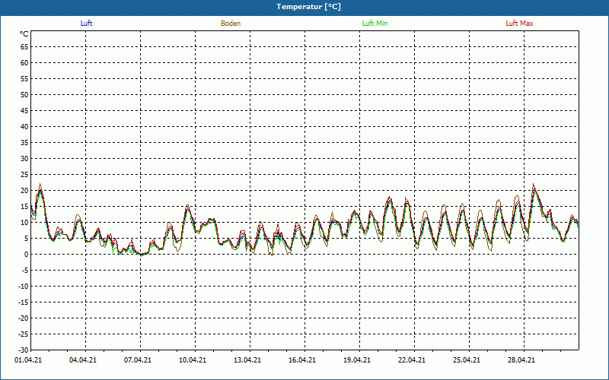Viewport: 609px width, 380px height.
Task: Click the -20 y-axis label
Action: pyautogui.click(x=24, y=318)
